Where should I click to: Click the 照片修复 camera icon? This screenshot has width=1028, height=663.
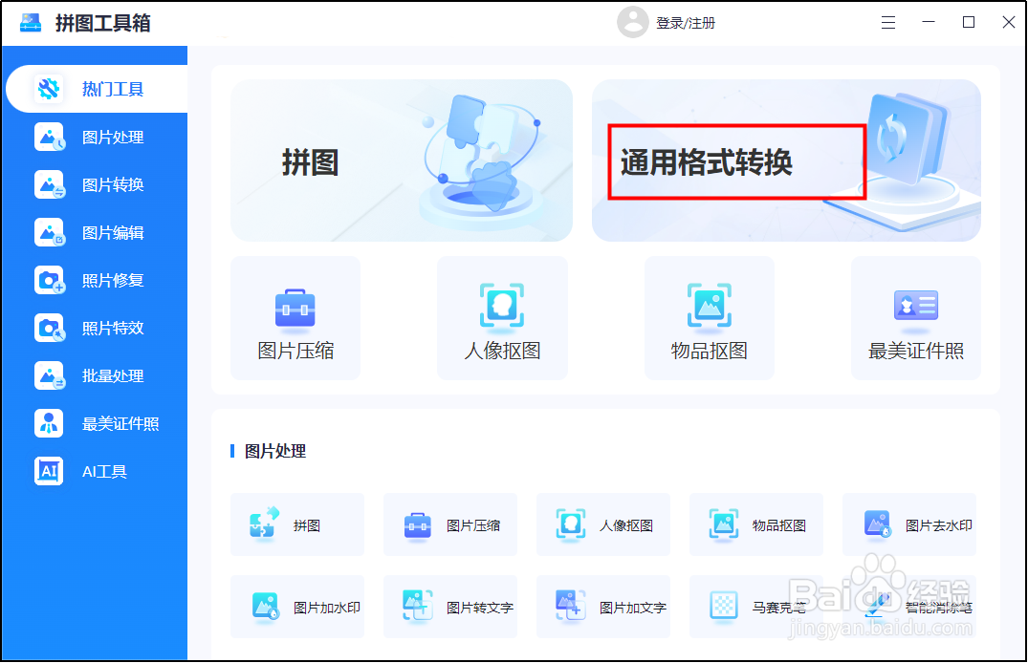[x=49, y=281]
